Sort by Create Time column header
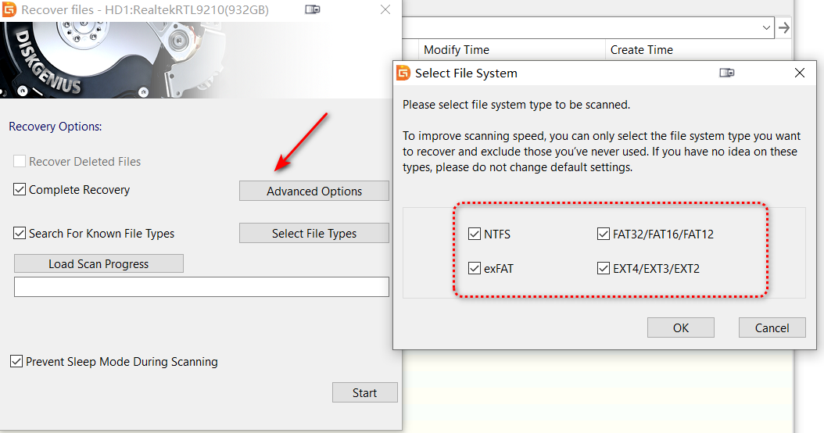 pos(642,50)
